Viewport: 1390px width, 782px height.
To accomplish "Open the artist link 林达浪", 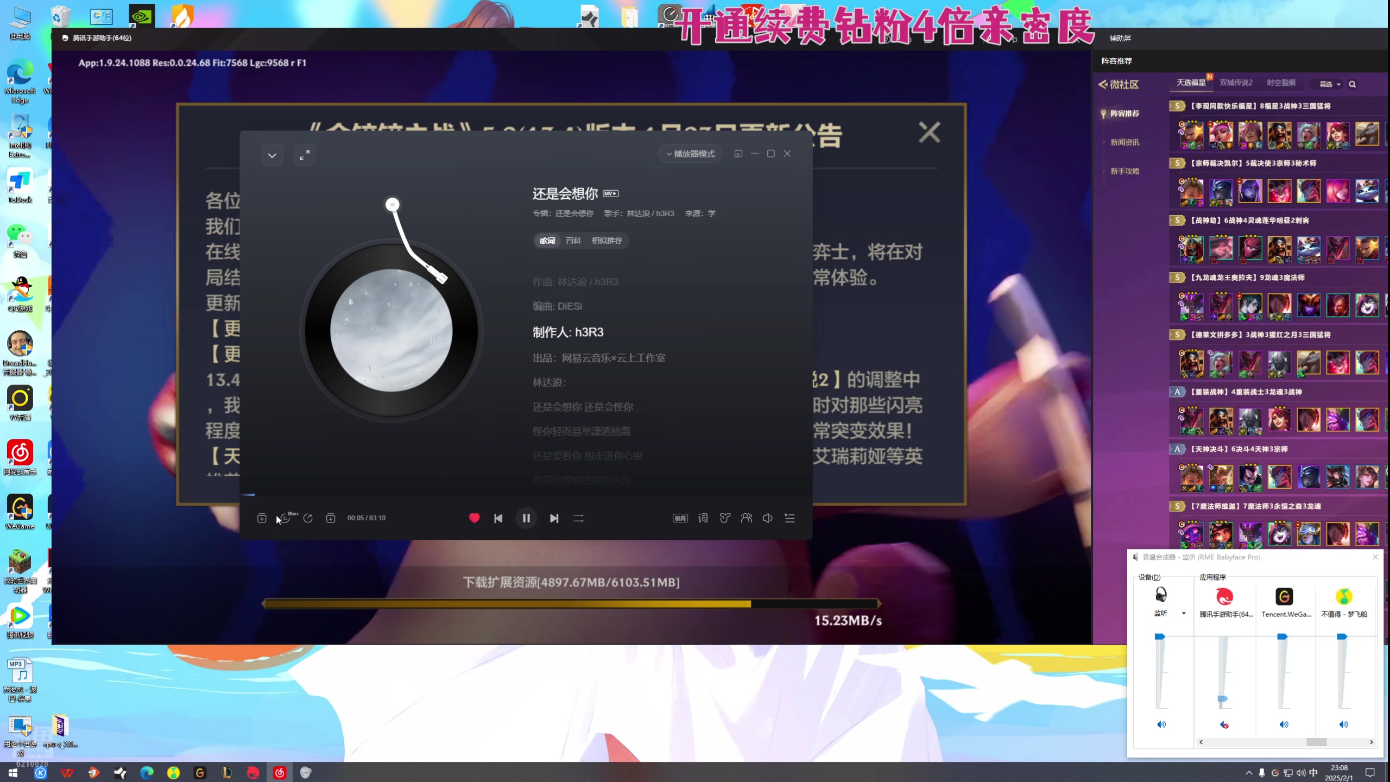I will pos(638,213).
